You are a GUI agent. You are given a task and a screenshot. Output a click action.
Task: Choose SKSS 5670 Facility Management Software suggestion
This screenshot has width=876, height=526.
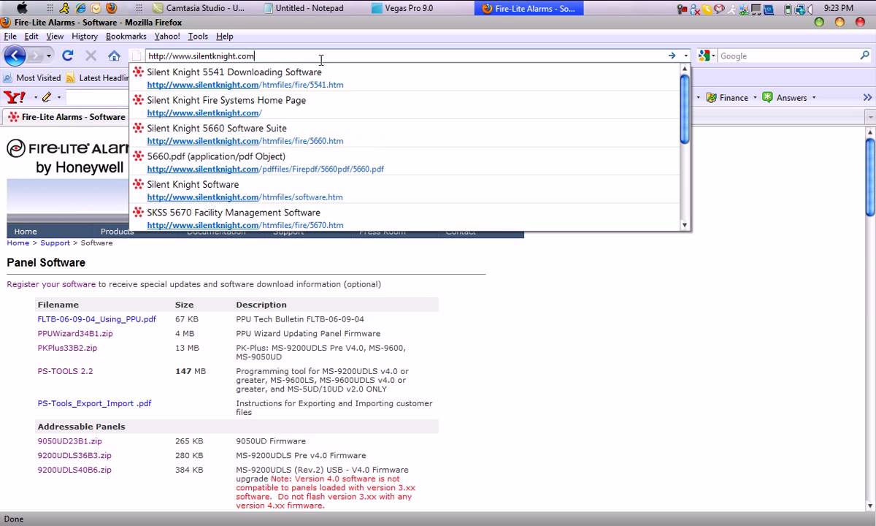405,218
